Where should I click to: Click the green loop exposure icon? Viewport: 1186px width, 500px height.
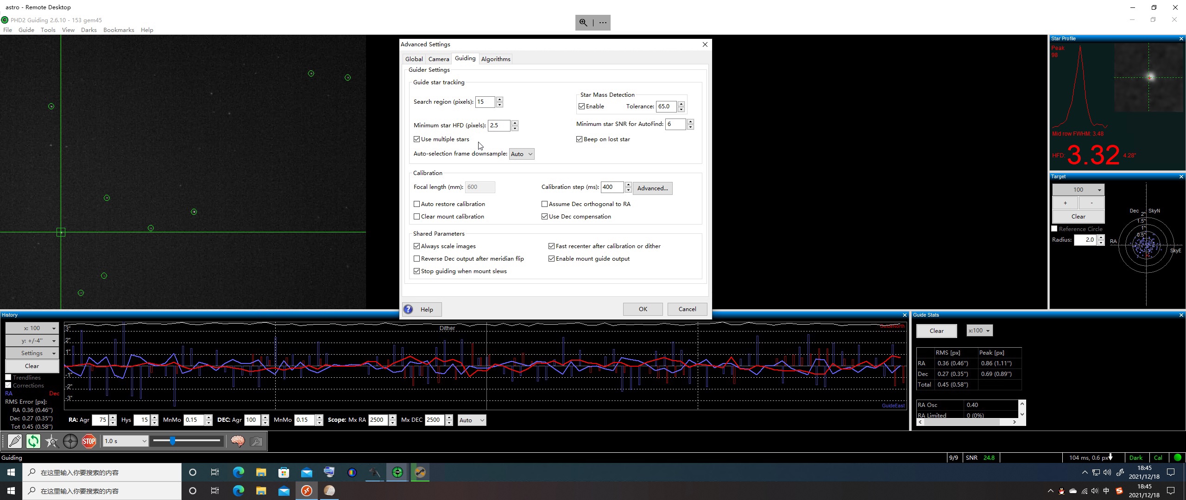[x=33, y=441]
